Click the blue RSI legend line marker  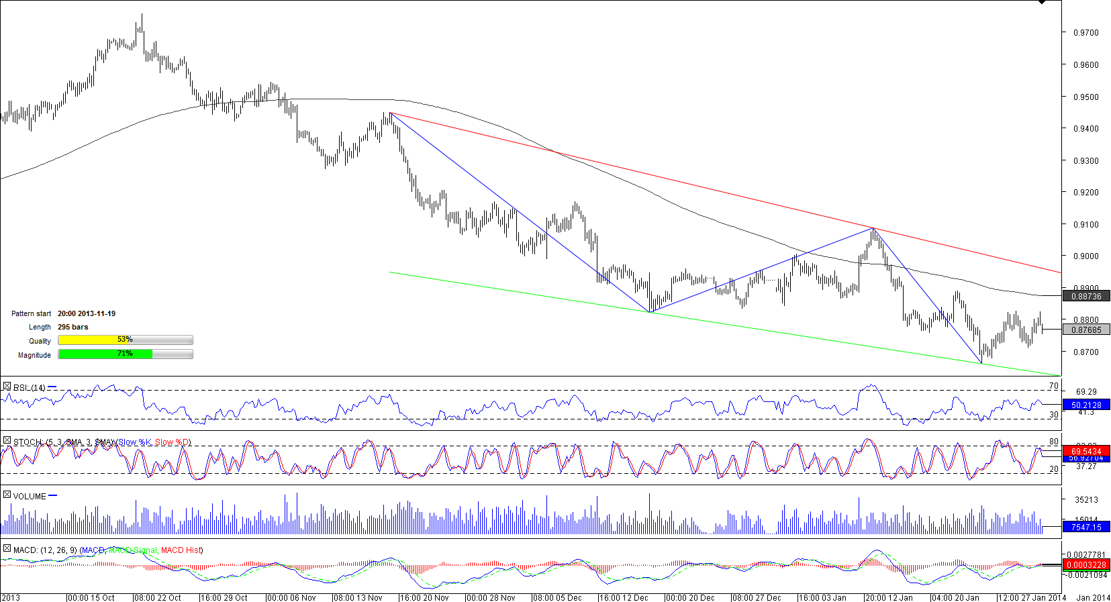[52, 387]
